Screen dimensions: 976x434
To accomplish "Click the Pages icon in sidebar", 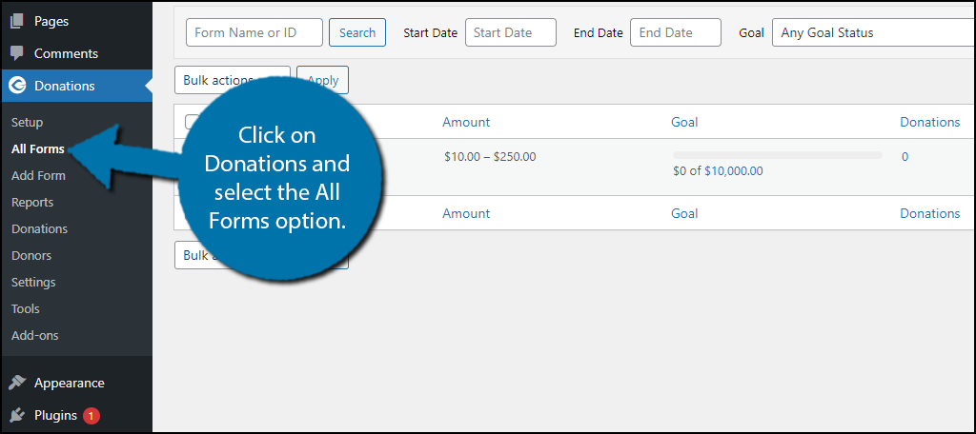I will 17,21.
